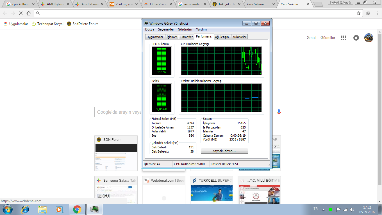Select the Task Manager taskbar button
Image resolution: width=382 pixels, height=215 pixels.
[95, 209]
